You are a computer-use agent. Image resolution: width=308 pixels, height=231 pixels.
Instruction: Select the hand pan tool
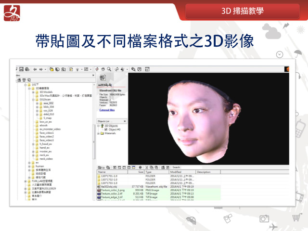(103, 69)
